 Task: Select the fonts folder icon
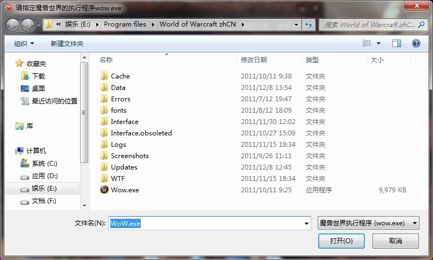[x=104, y=110]
